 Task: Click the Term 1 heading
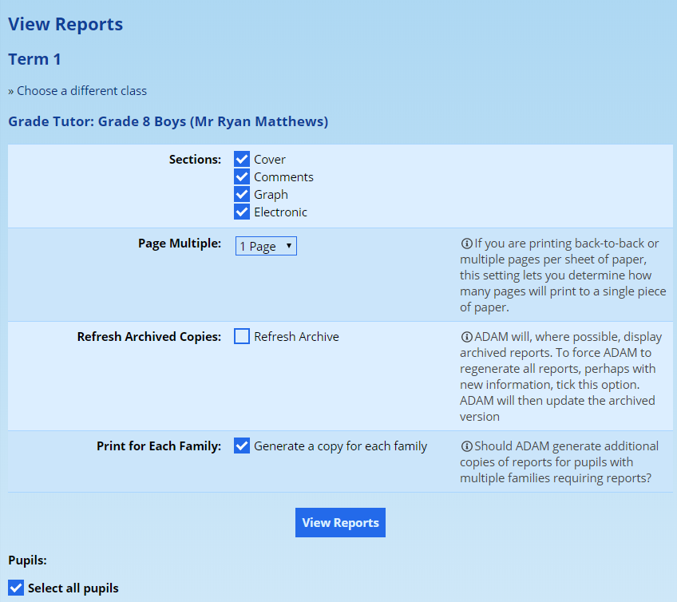click(34, 59)
